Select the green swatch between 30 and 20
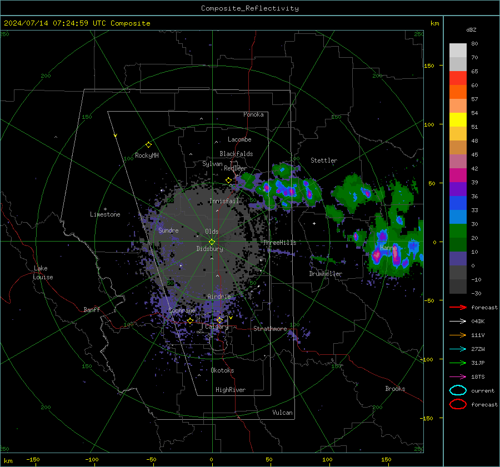The width and height of the screenshot is (500, 467). (458, 231)
